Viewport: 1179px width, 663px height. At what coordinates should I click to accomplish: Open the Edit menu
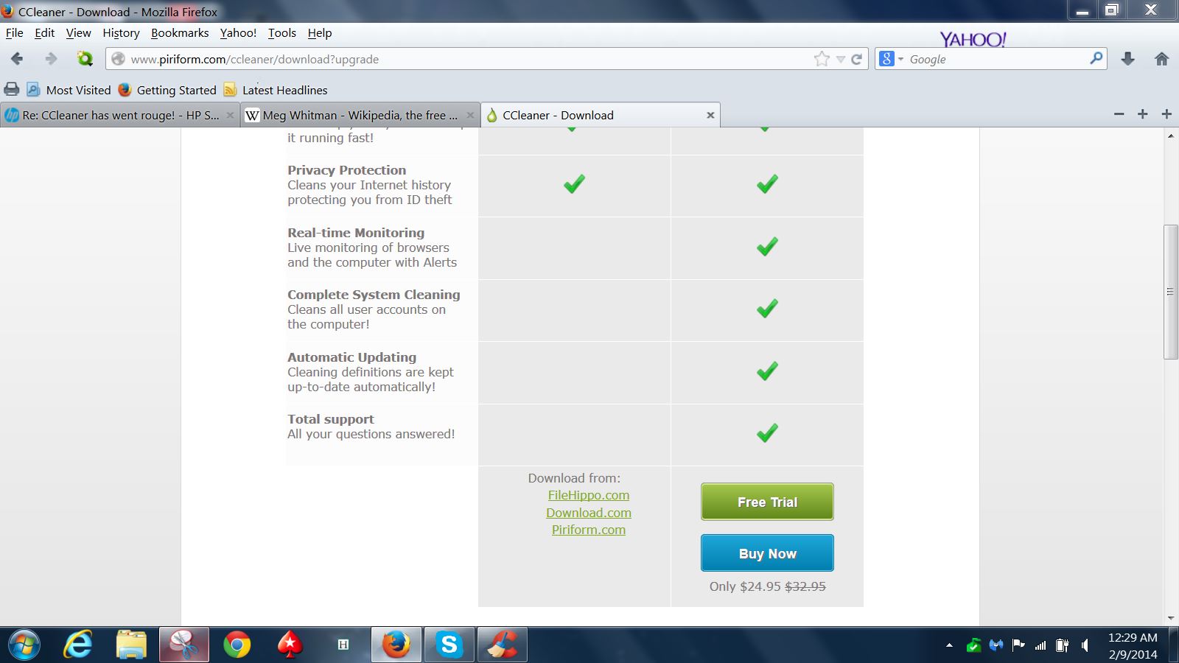(44, 33)
